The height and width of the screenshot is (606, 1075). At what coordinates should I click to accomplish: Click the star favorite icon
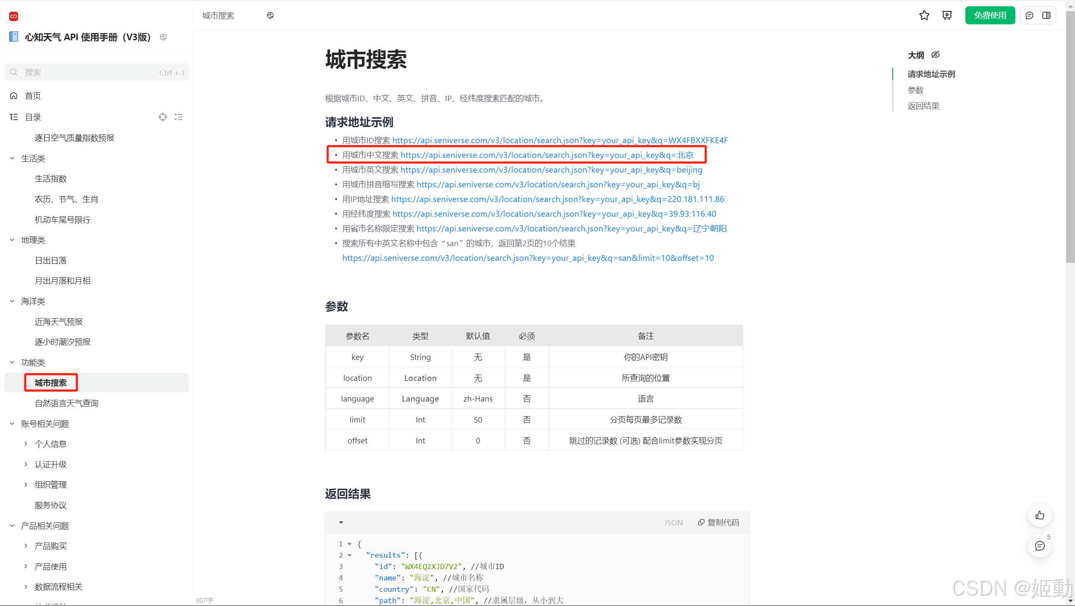tap(924, 16)
